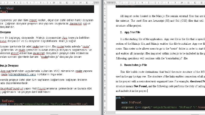Viewport: 205px width, 115px height.
Task: Click the text "path:" in the right code block
Action: pyautogui.click(x=118, y=98)
